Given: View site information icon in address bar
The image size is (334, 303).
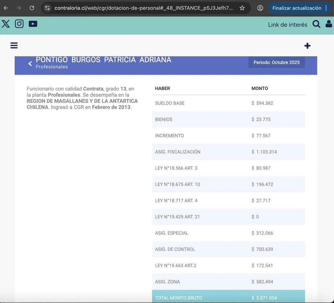Looking at the screenshot, I should [x=47, y=8].
